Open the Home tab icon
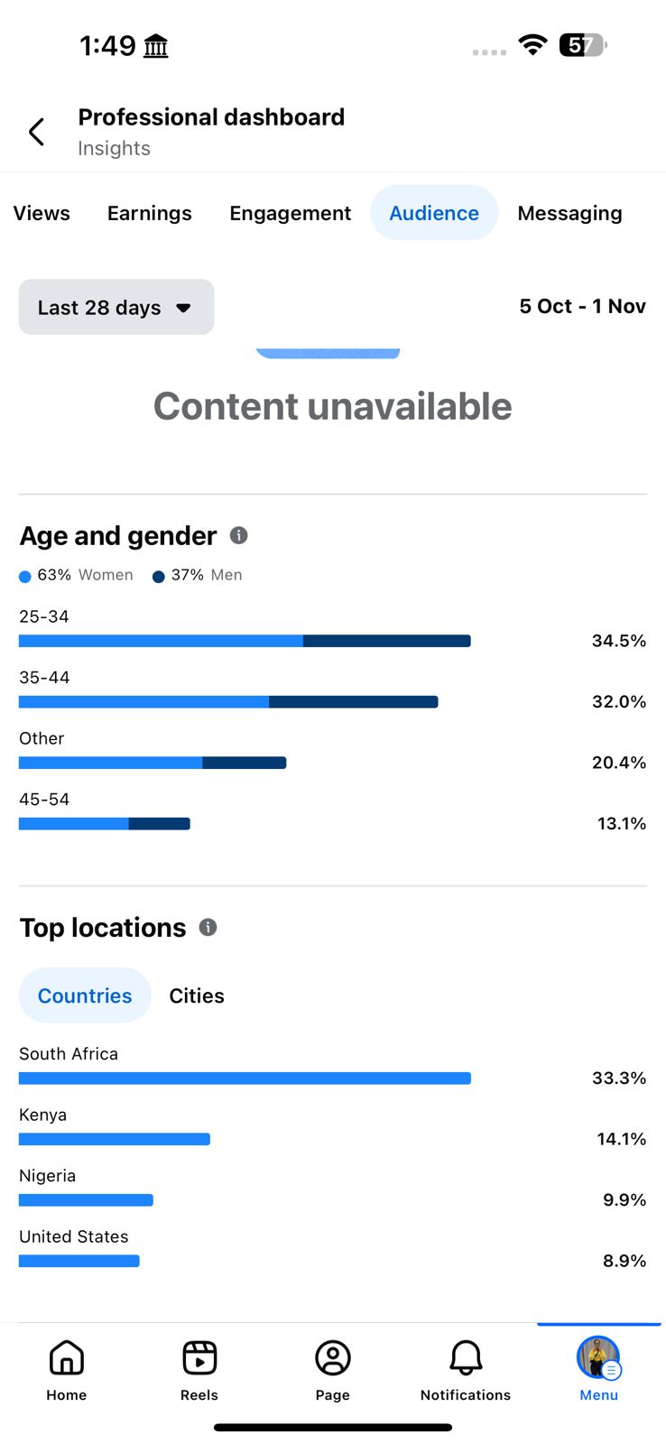The image size is (666, 1444). (x=67, y=1358)
